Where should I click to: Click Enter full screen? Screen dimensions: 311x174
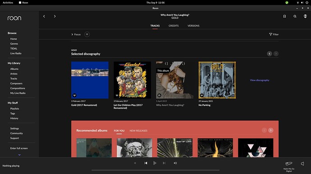point(19,148)
